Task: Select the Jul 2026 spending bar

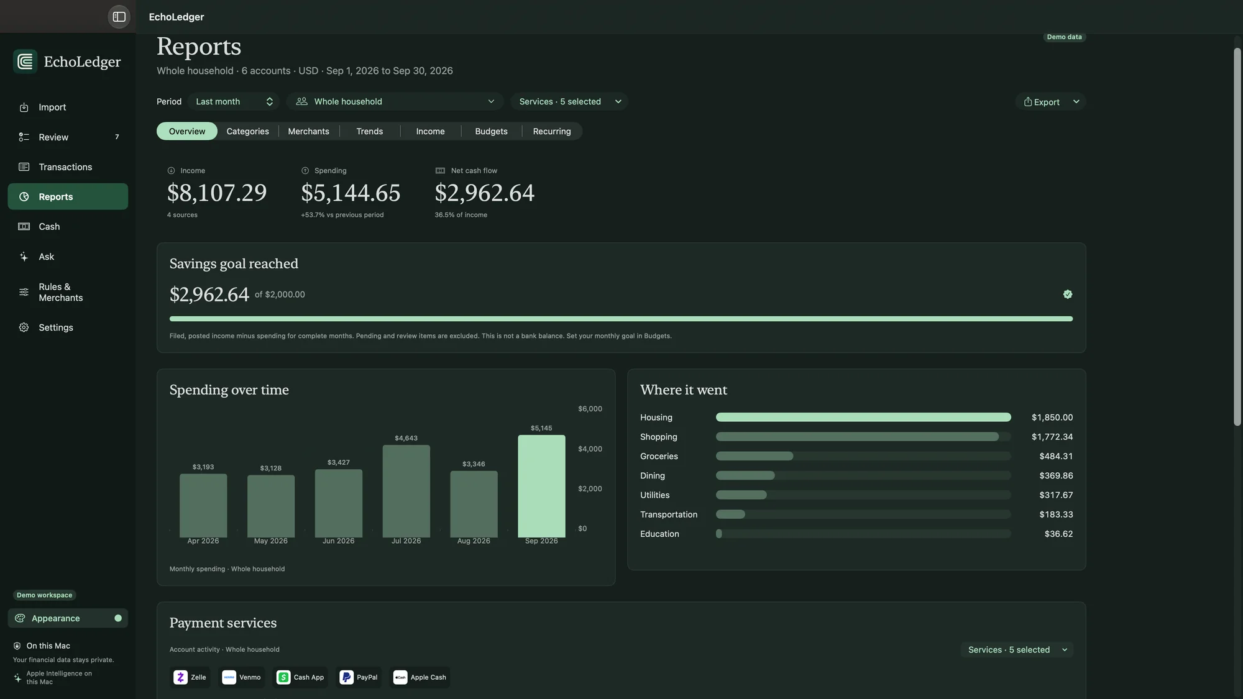Action: point(406,491)
